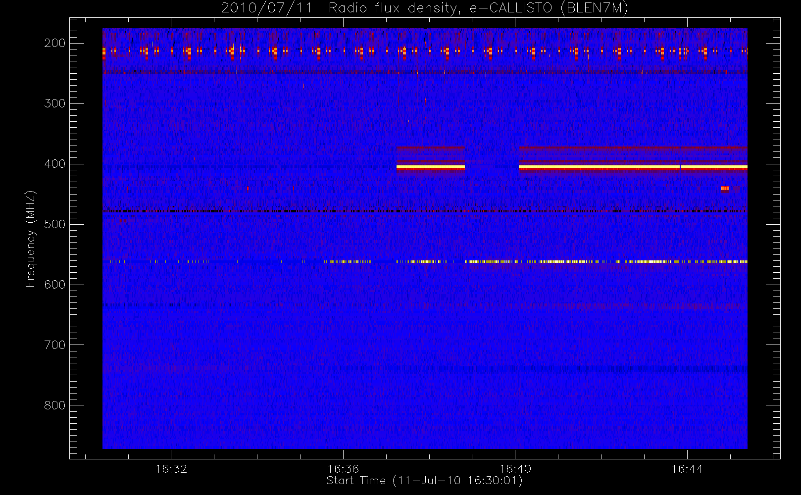Click the 800 frequency tick label
The width and height of the screenshot is (801, 495).
click(55, 405)
